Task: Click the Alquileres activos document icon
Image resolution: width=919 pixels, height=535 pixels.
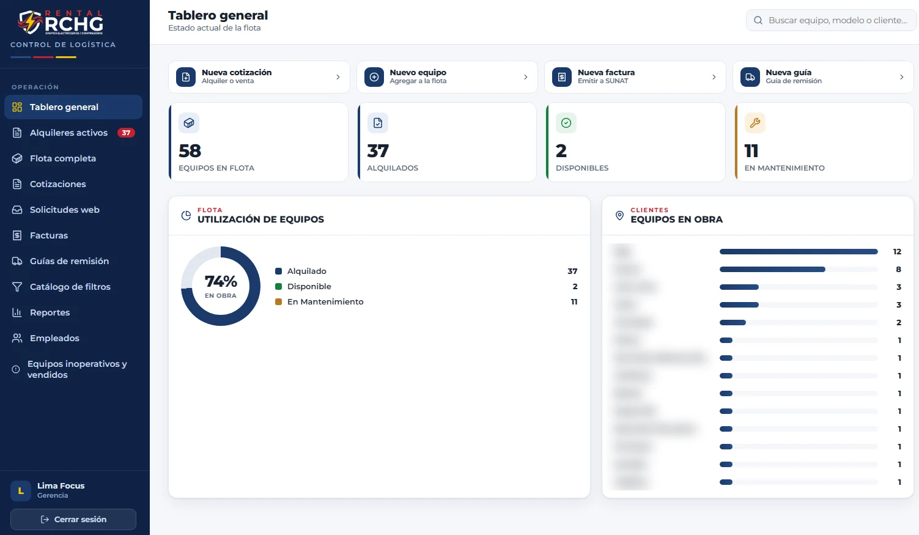Action: 17,133
